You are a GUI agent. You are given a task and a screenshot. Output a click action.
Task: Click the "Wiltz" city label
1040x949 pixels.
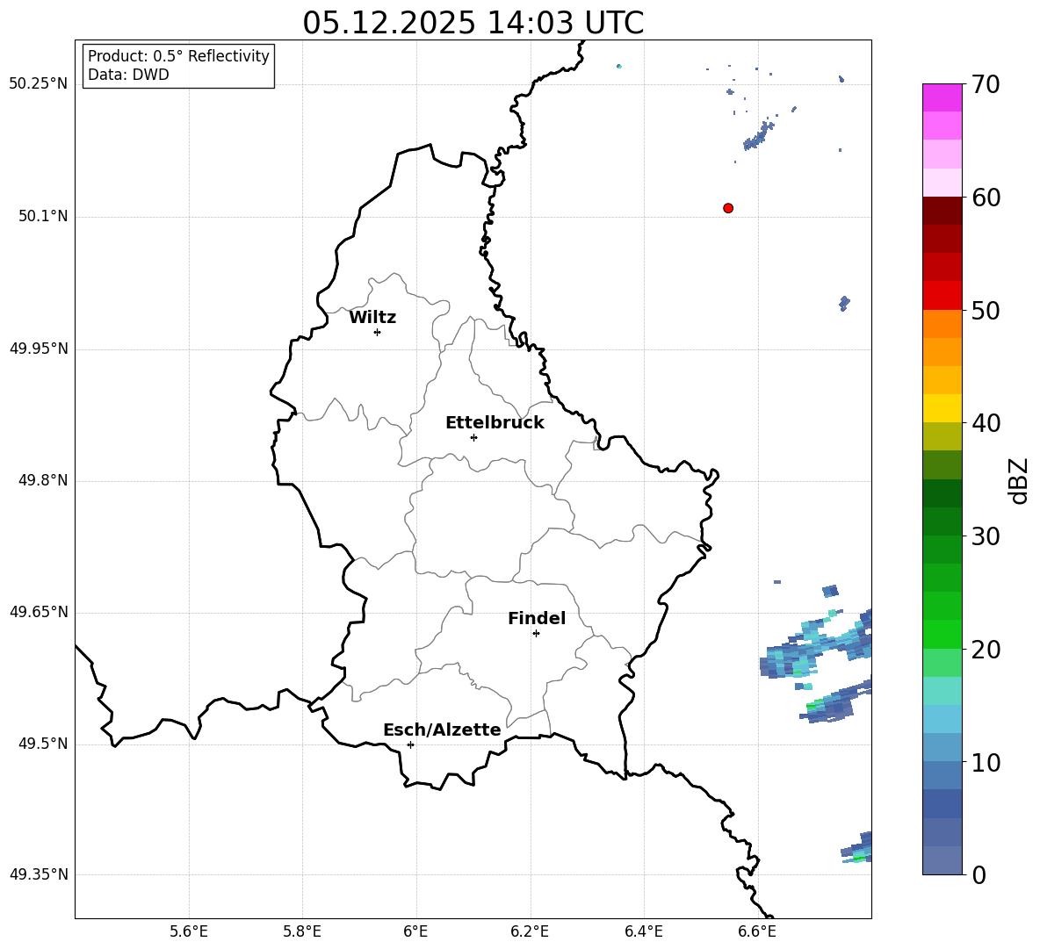pos(372,318)
